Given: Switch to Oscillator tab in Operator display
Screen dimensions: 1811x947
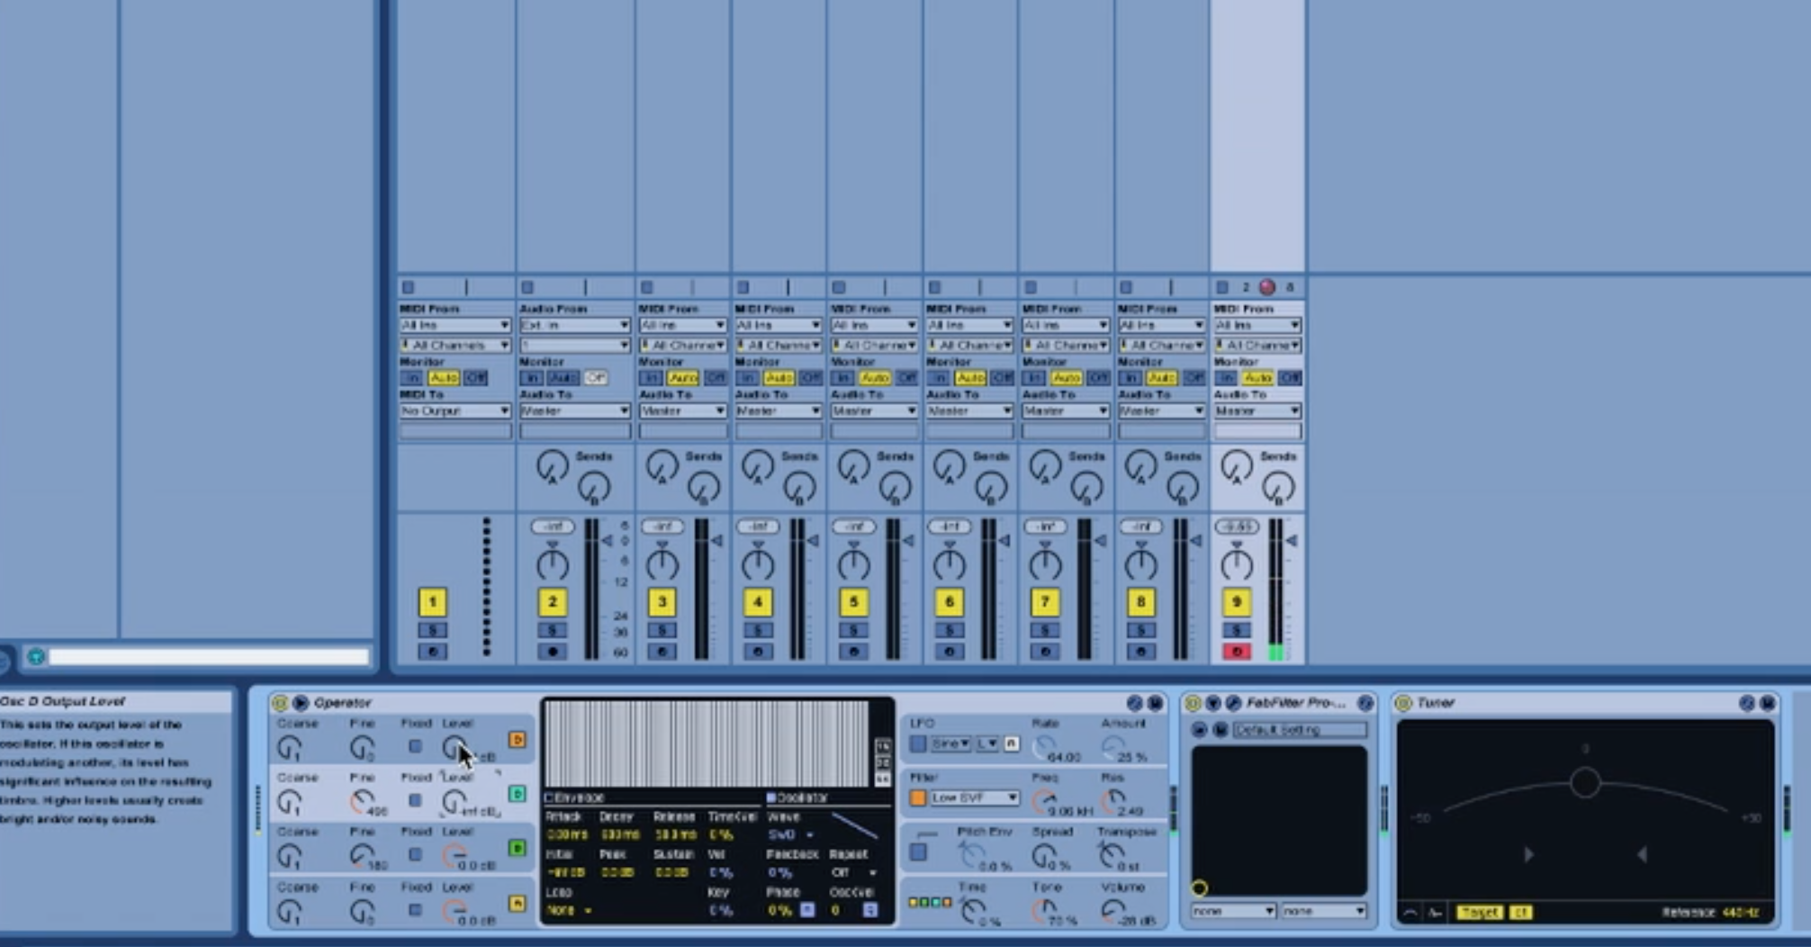Looking at the screenshot, I should (797, 798).
